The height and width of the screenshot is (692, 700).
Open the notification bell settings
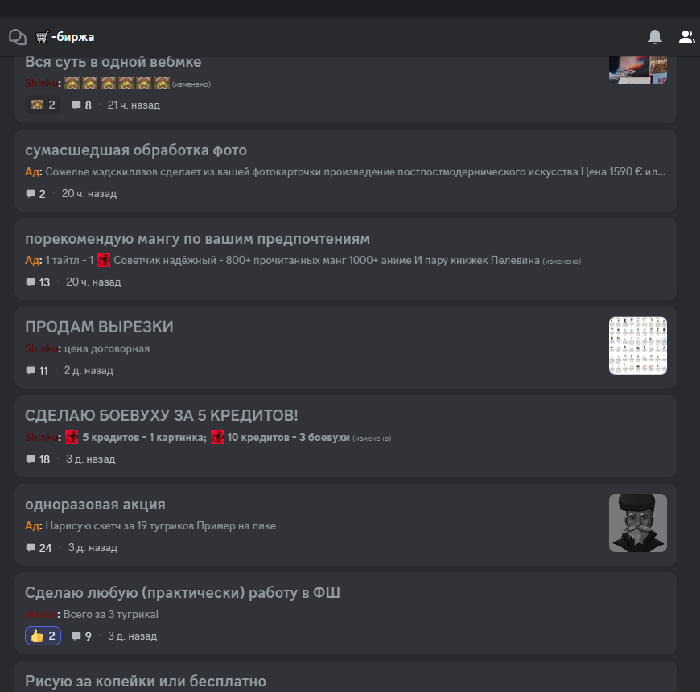point(654,36)
